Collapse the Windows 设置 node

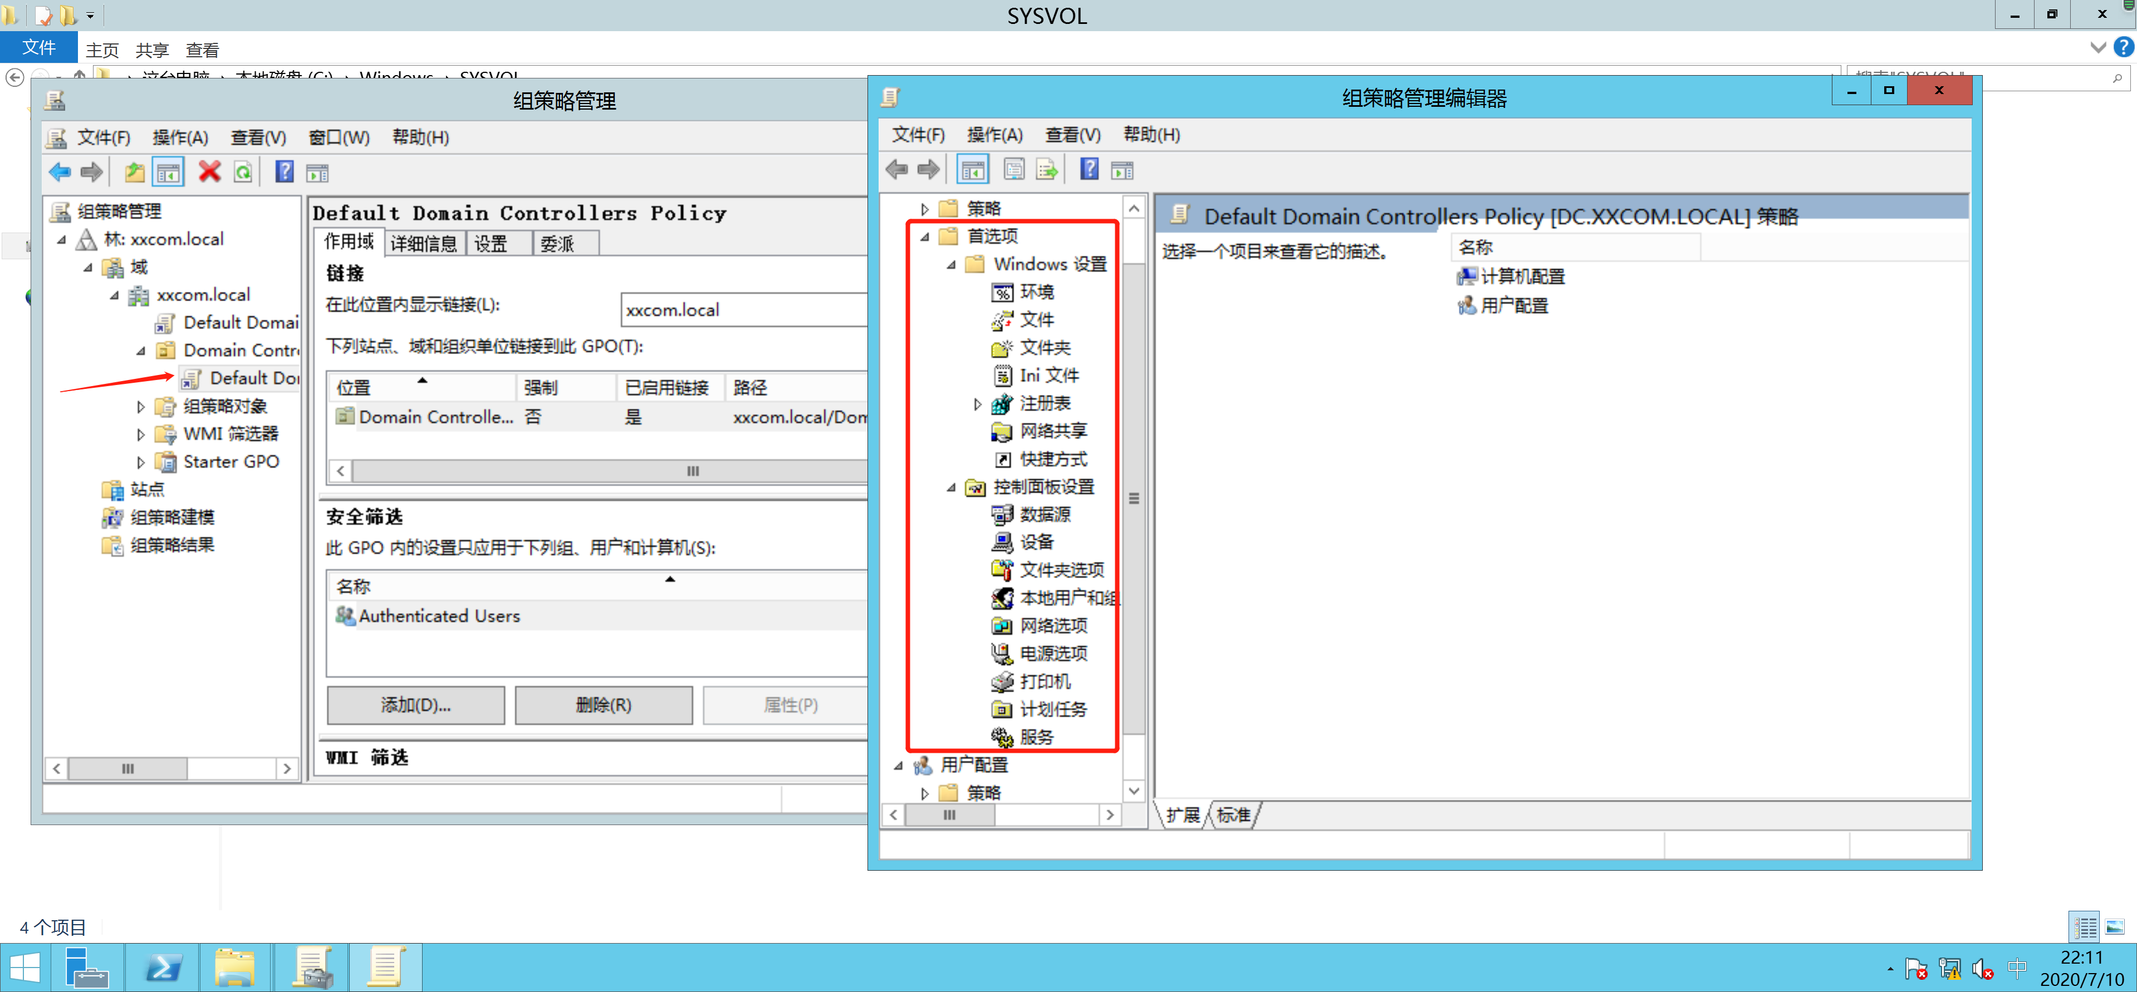coord(950,265)
